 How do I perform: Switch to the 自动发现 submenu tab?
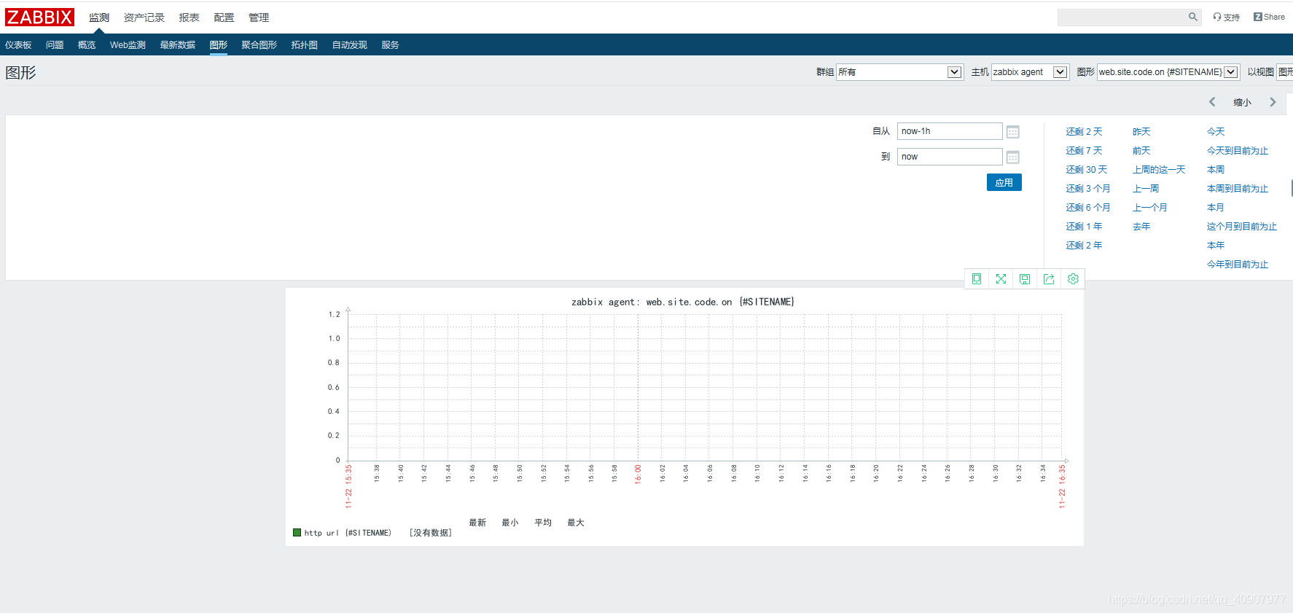[x=350, y=45]
